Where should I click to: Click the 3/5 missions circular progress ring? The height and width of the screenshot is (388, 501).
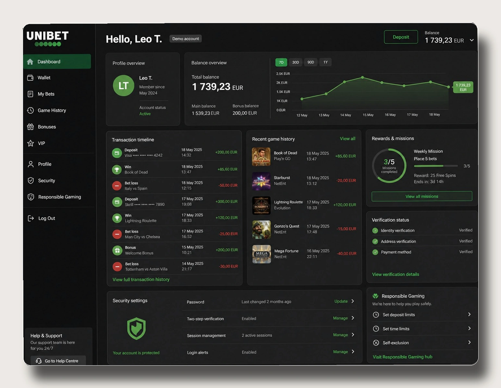[389, 166]
